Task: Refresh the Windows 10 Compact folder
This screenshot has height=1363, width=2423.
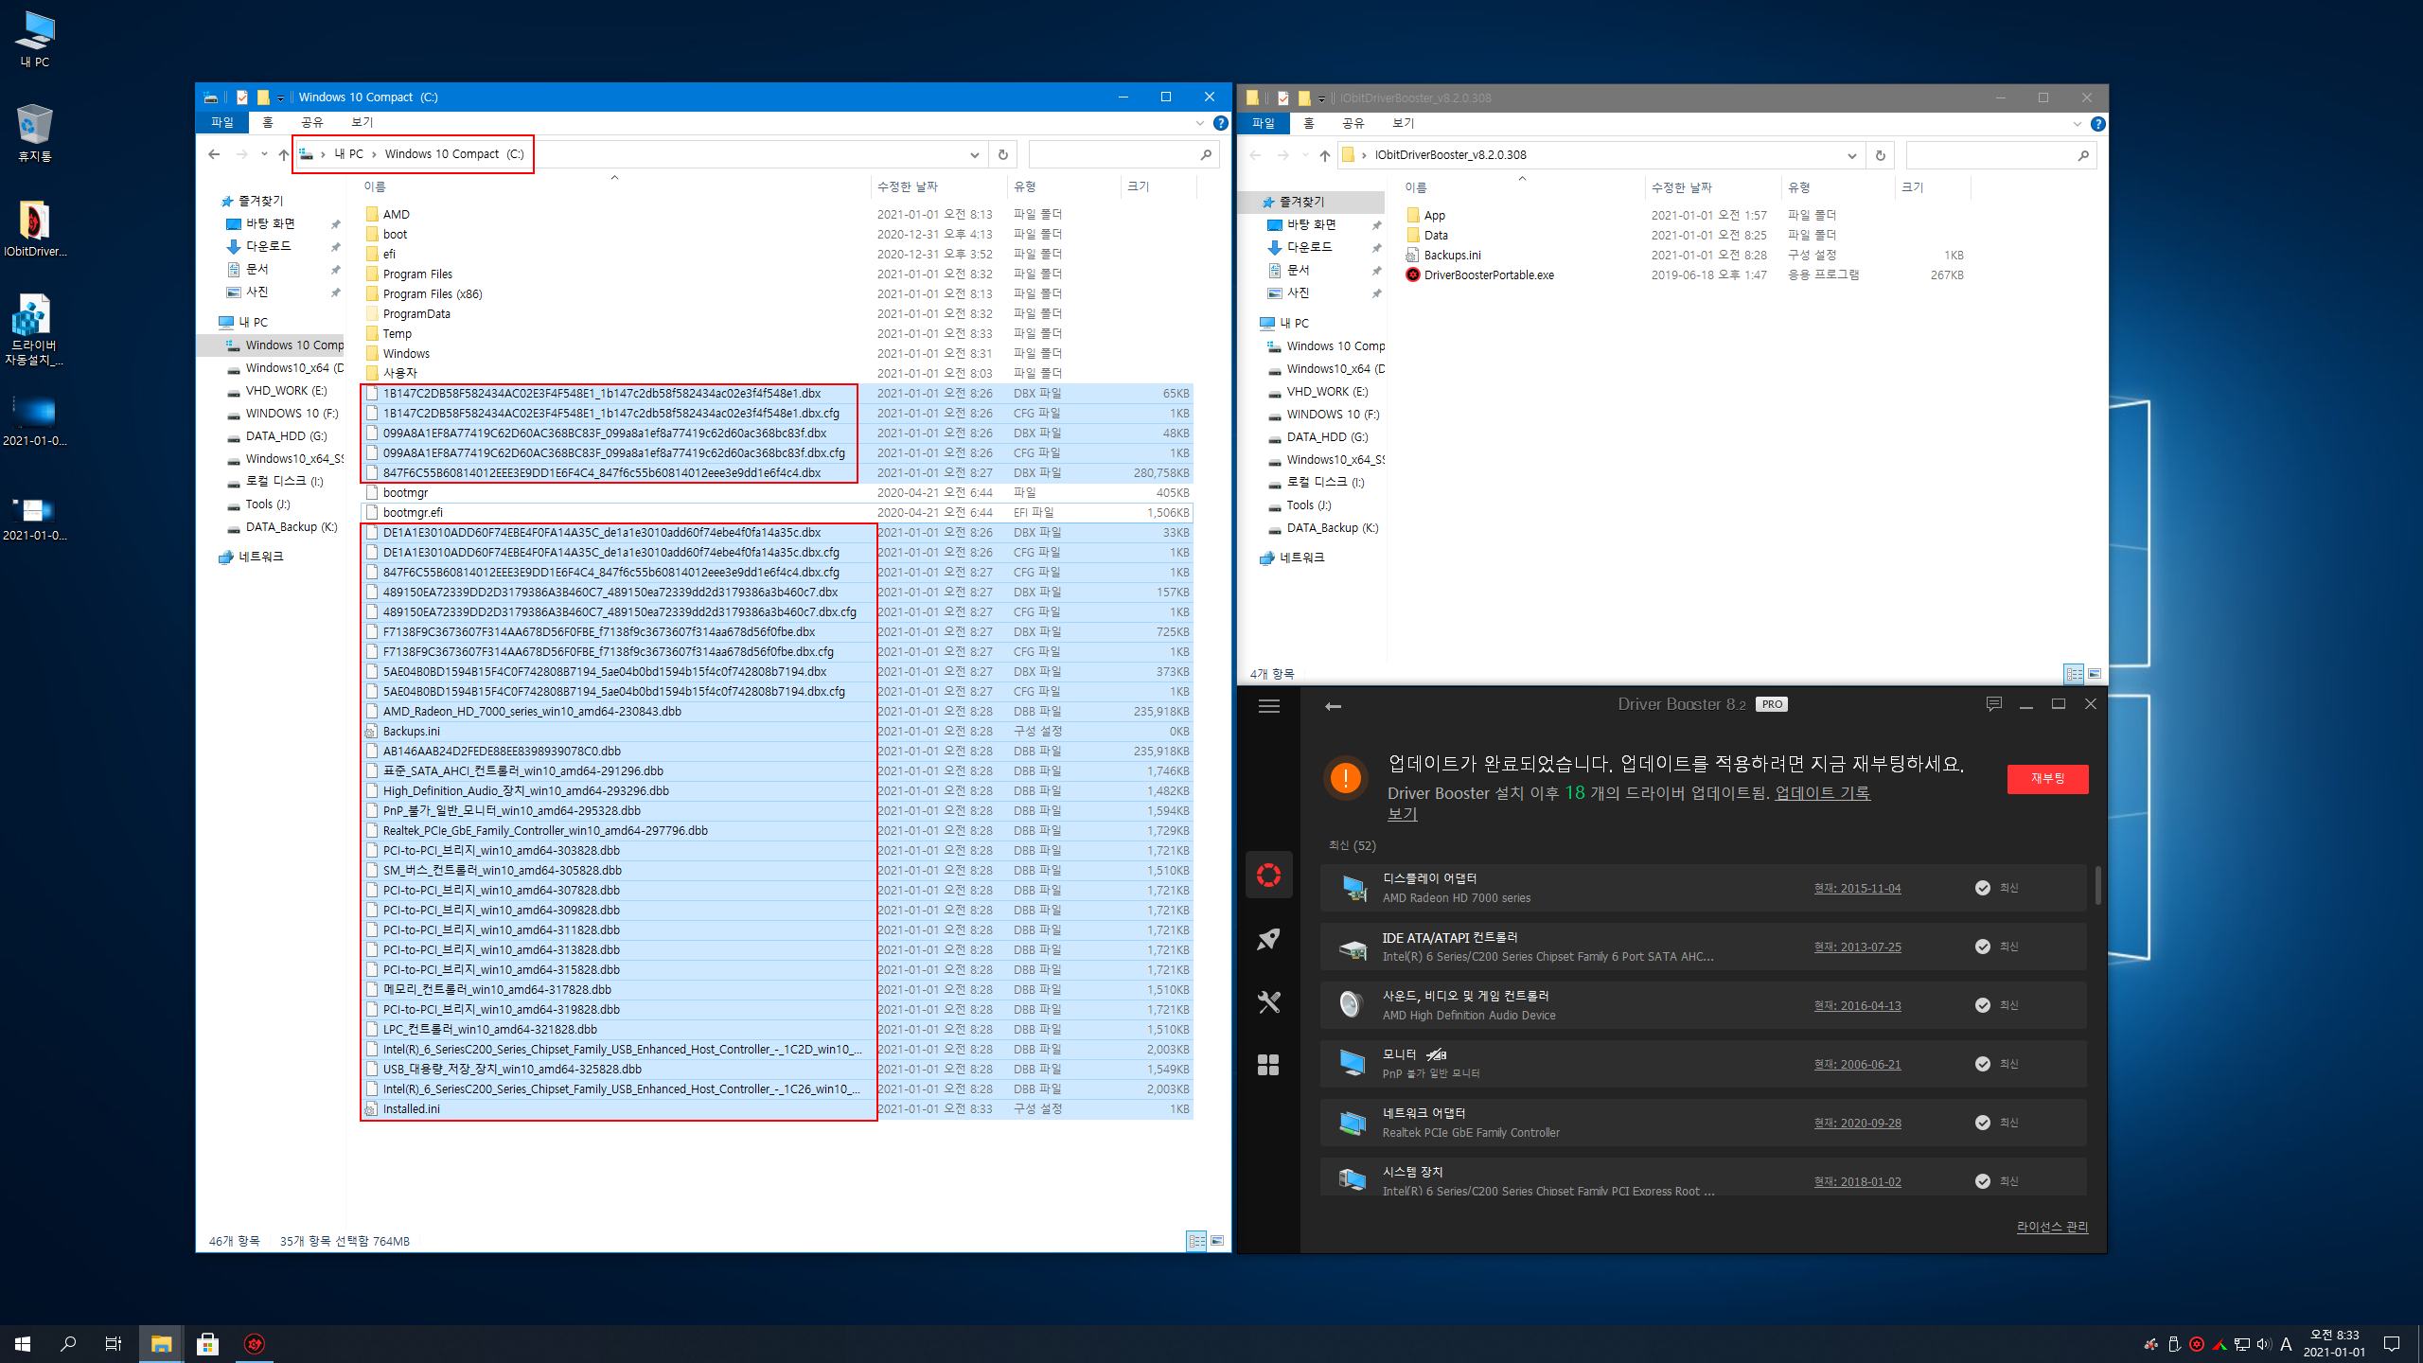Action: pos(1002,154)
